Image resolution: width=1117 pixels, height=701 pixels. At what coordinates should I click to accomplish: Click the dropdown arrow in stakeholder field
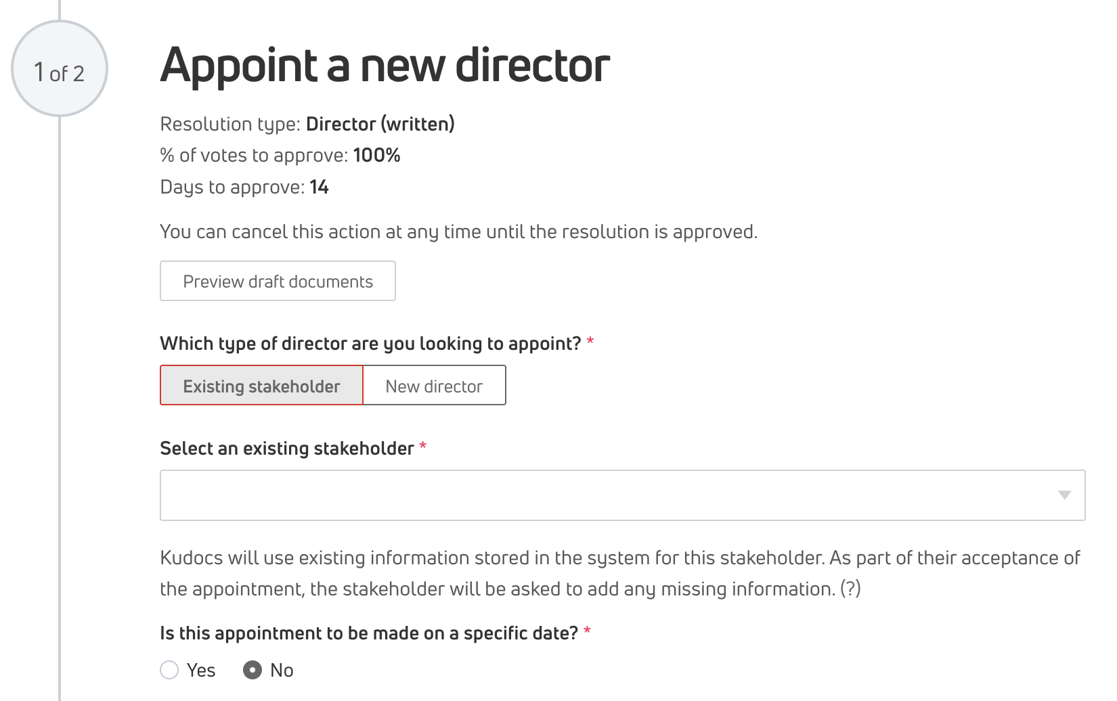coord(1064,495)
